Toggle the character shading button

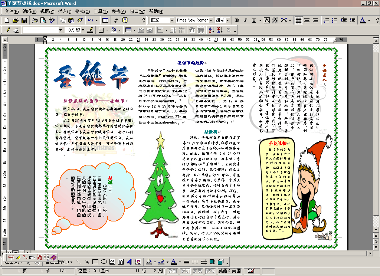[x=275, y=20]
